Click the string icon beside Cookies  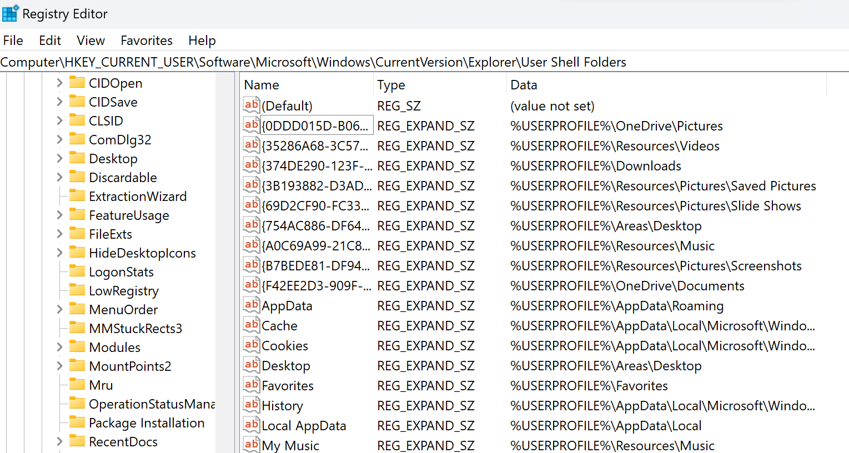point(252,345)
